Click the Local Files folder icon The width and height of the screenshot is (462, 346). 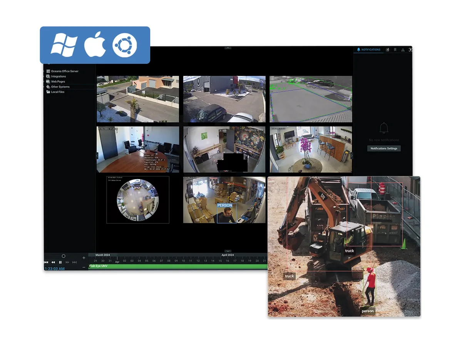click(x=48, y=92)
